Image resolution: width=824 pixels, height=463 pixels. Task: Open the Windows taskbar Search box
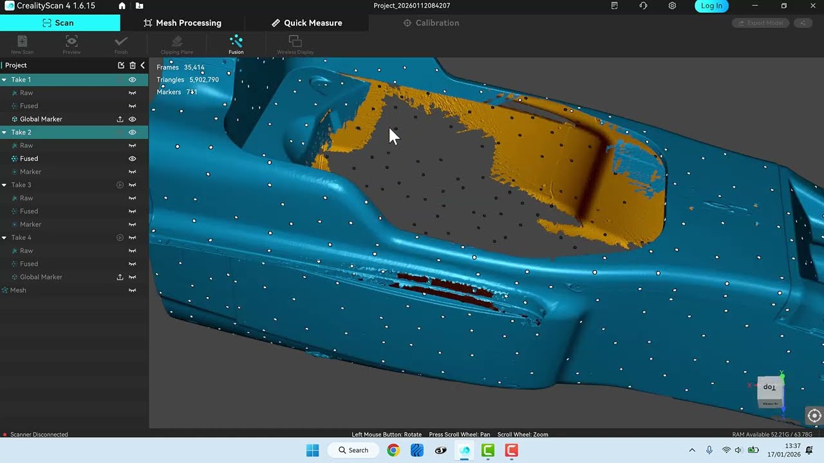[x=353, y=450]
